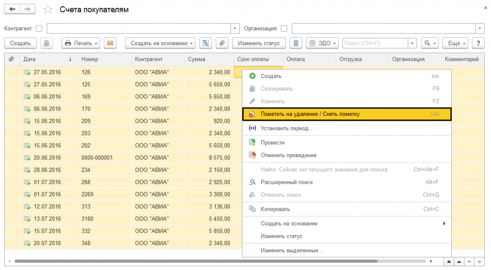Select Изменить выделенные… in context menu
The width and height of the screenshot is (491, 270).
click(347, 250)
